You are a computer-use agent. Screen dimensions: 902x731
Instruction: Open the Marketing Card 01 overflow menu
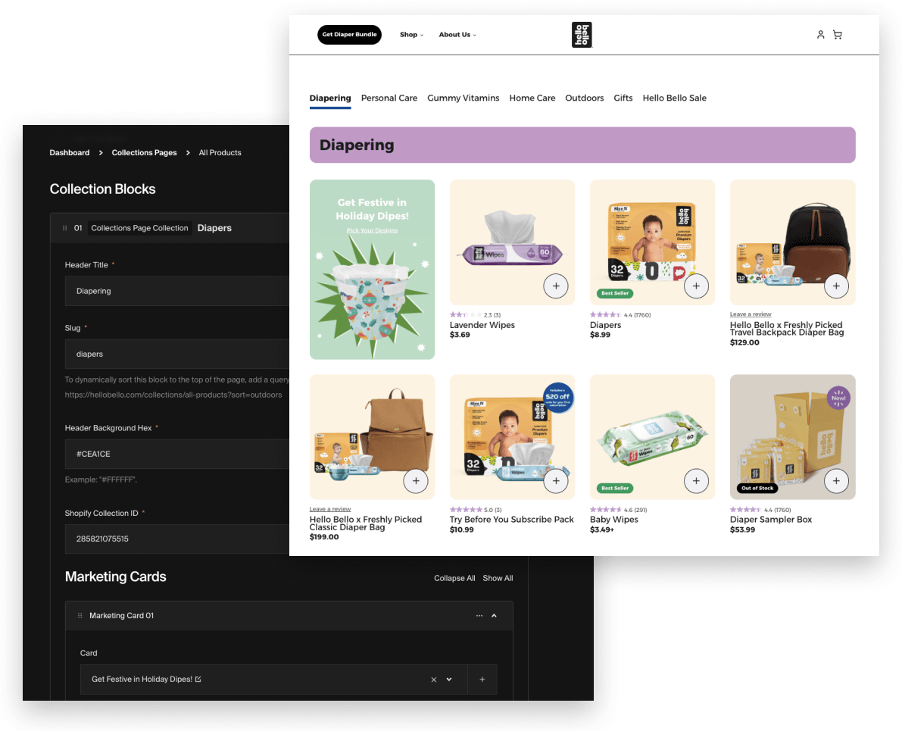[x=479, y=615]
